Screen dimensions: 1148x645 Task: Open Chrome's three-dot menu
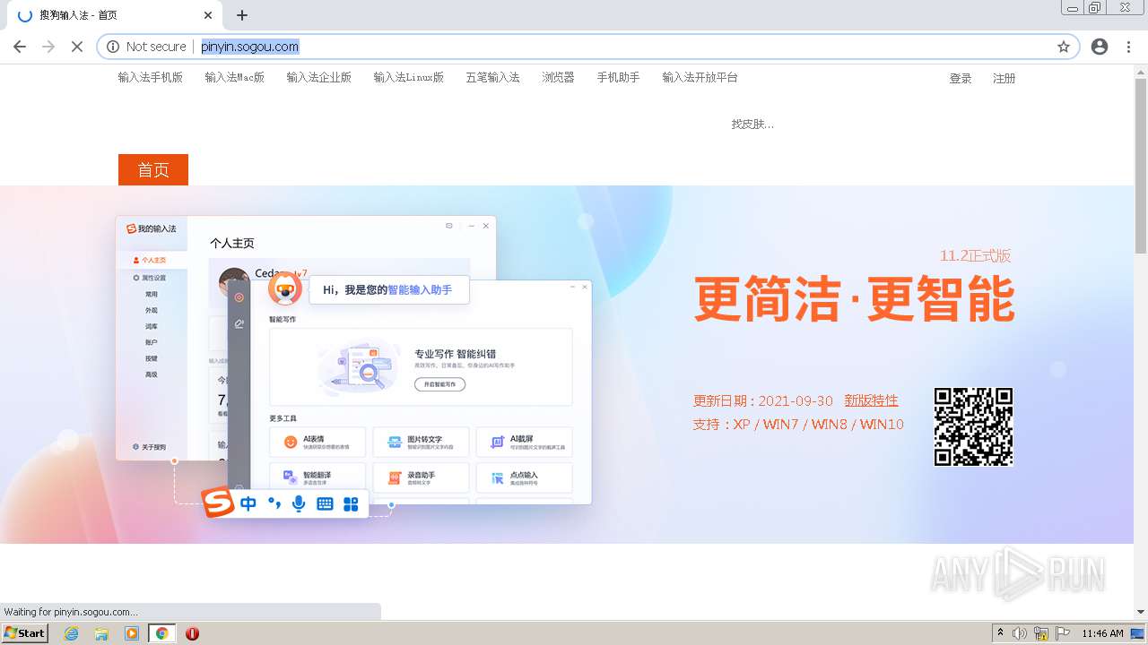point(1128,47)
